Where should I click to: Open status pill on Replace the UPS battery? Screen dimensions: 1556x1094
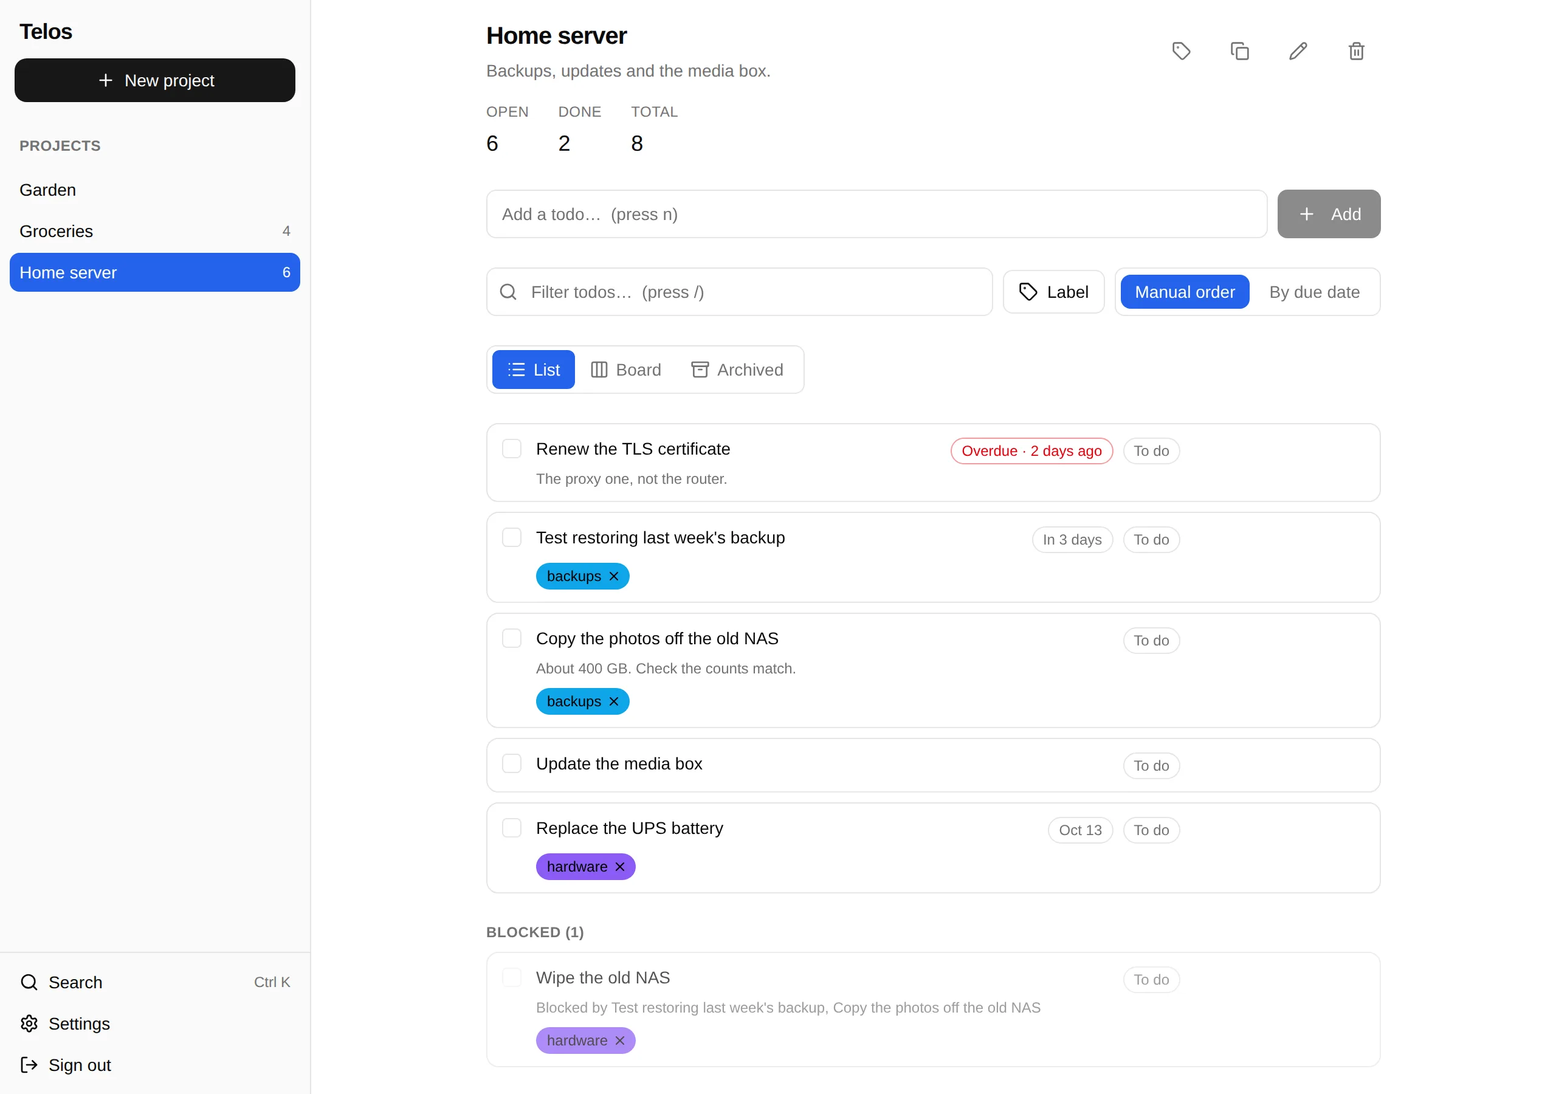[1151, 830]
